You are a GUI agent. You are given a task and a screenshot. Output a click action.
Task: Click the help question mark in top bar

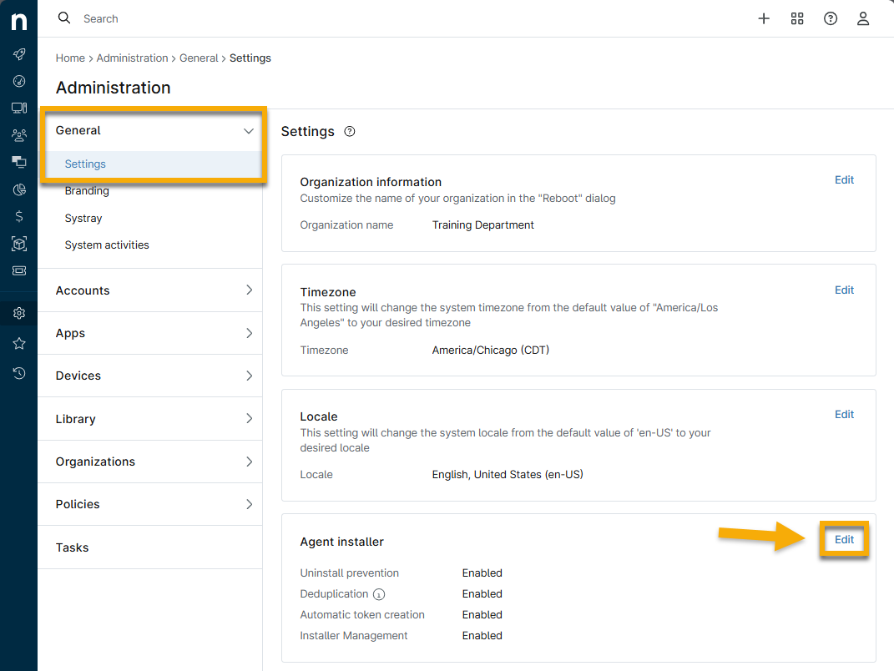tap(830, 18)
